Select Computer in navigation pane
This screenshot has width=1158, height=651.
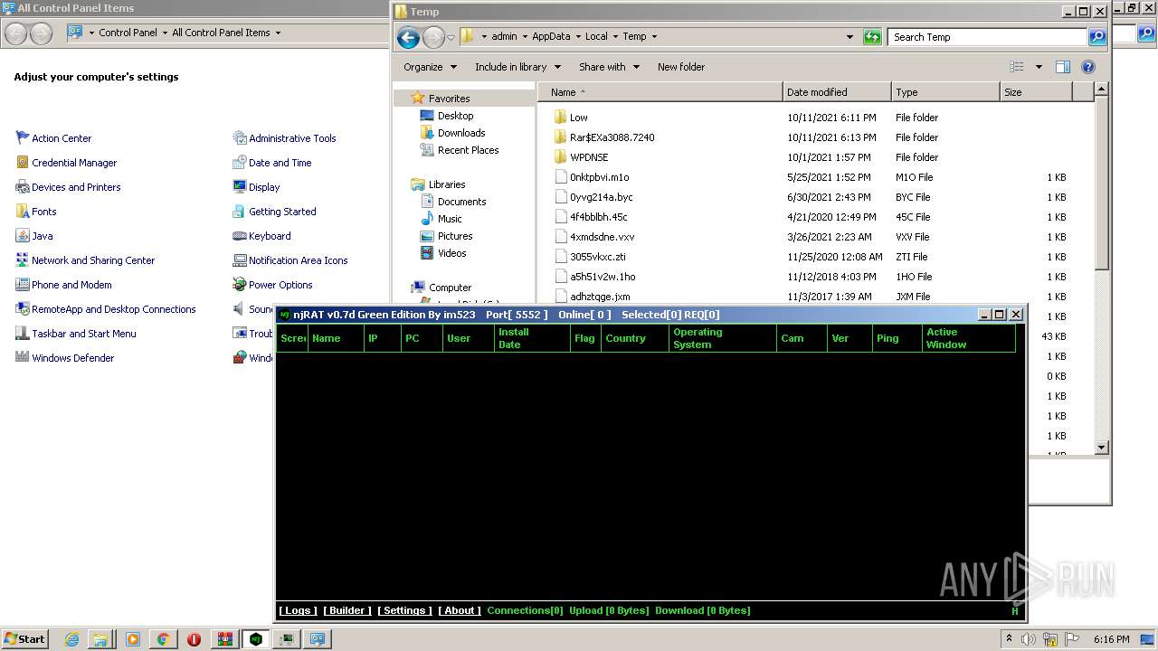[441, 288]
